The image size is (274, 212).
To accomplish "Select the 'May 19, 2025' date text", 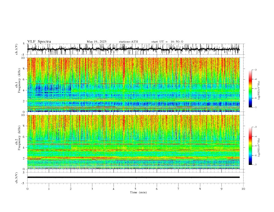I will click(x=97, y=42).
